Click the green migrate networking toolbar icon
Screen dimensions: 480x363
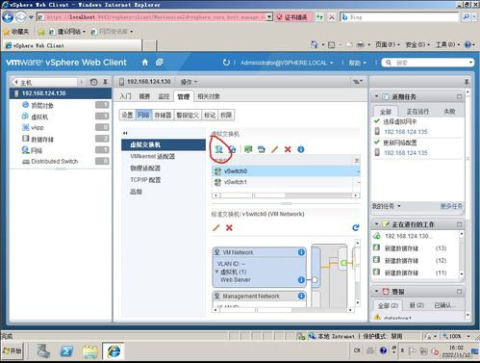pyautogui.click(x=248, y=149)
